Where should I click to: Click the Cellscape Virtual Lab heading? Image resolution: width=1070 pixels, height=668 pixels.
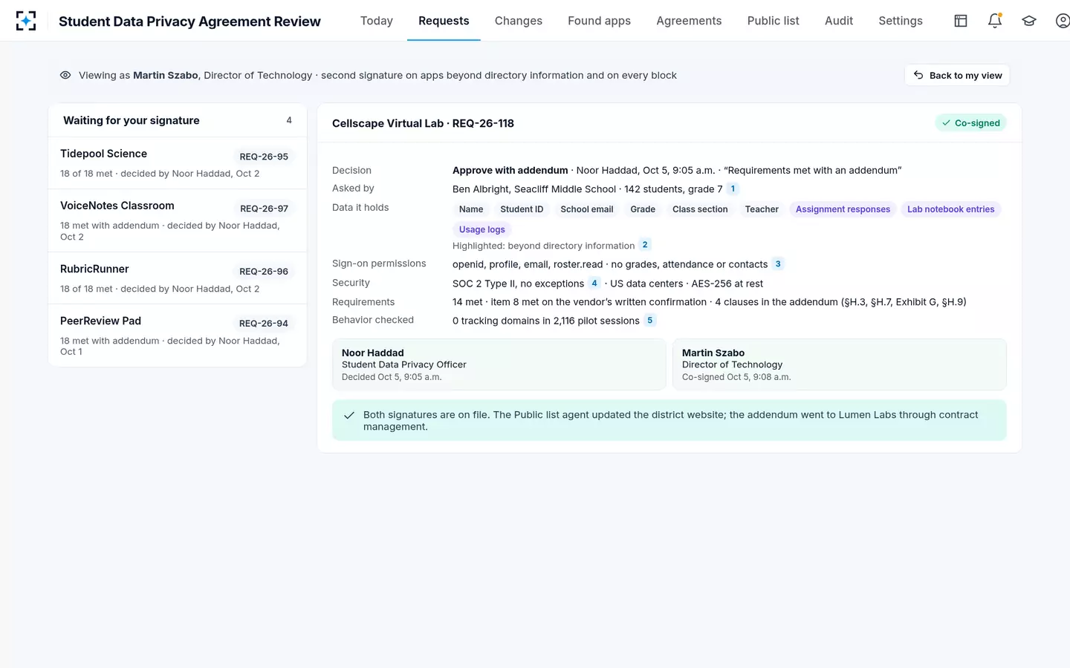(x=423, y=123)
